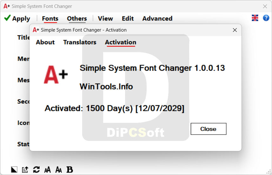Screen dimensions: 272x175
Task: Close the main Simple System Font Changer window
Action: click(x=265, y=6)
